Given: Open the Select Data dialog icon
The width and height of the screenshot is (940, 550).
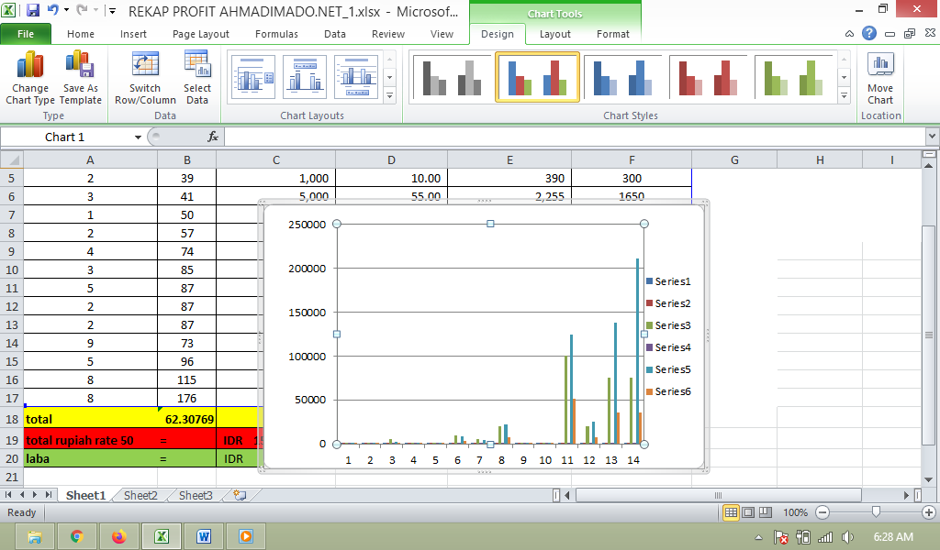Looking at the screenshot, I should (197, 78).
